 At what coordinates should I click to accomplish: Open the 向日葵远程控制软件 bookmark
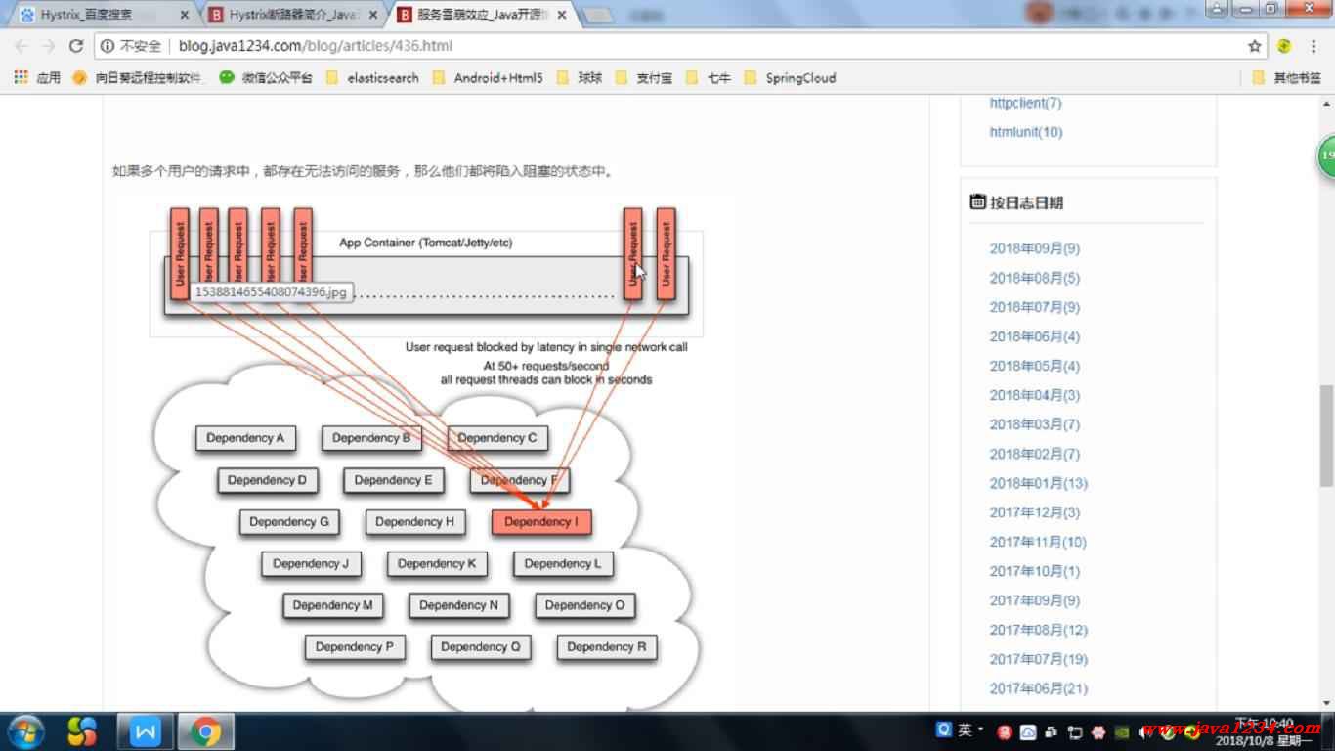point(140,78)
